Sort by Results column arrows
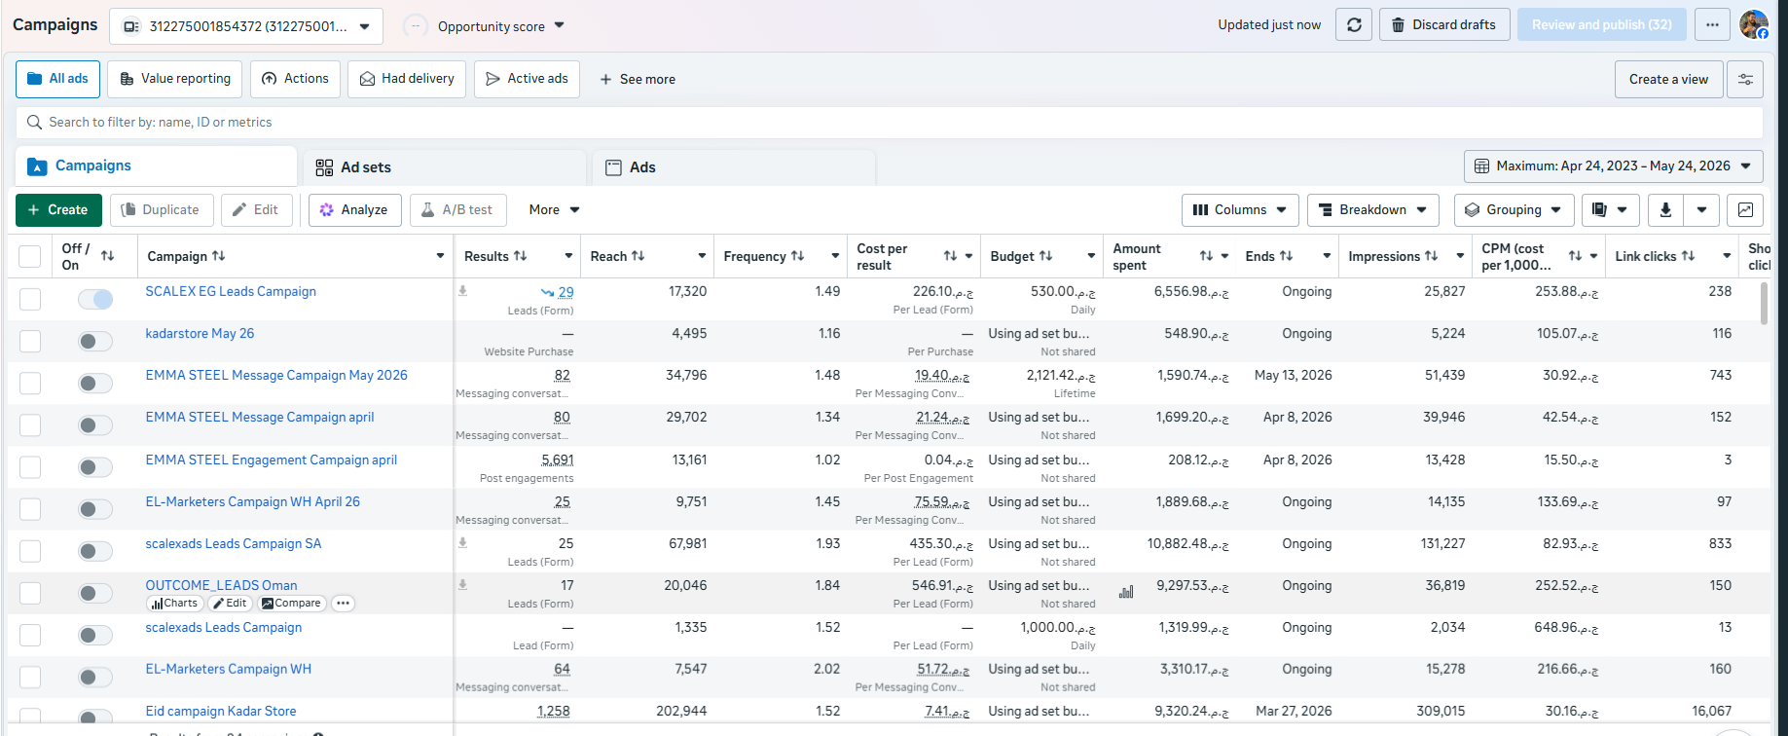The height and width of the screenshot is (736, 1788). (x=521, y=256)
